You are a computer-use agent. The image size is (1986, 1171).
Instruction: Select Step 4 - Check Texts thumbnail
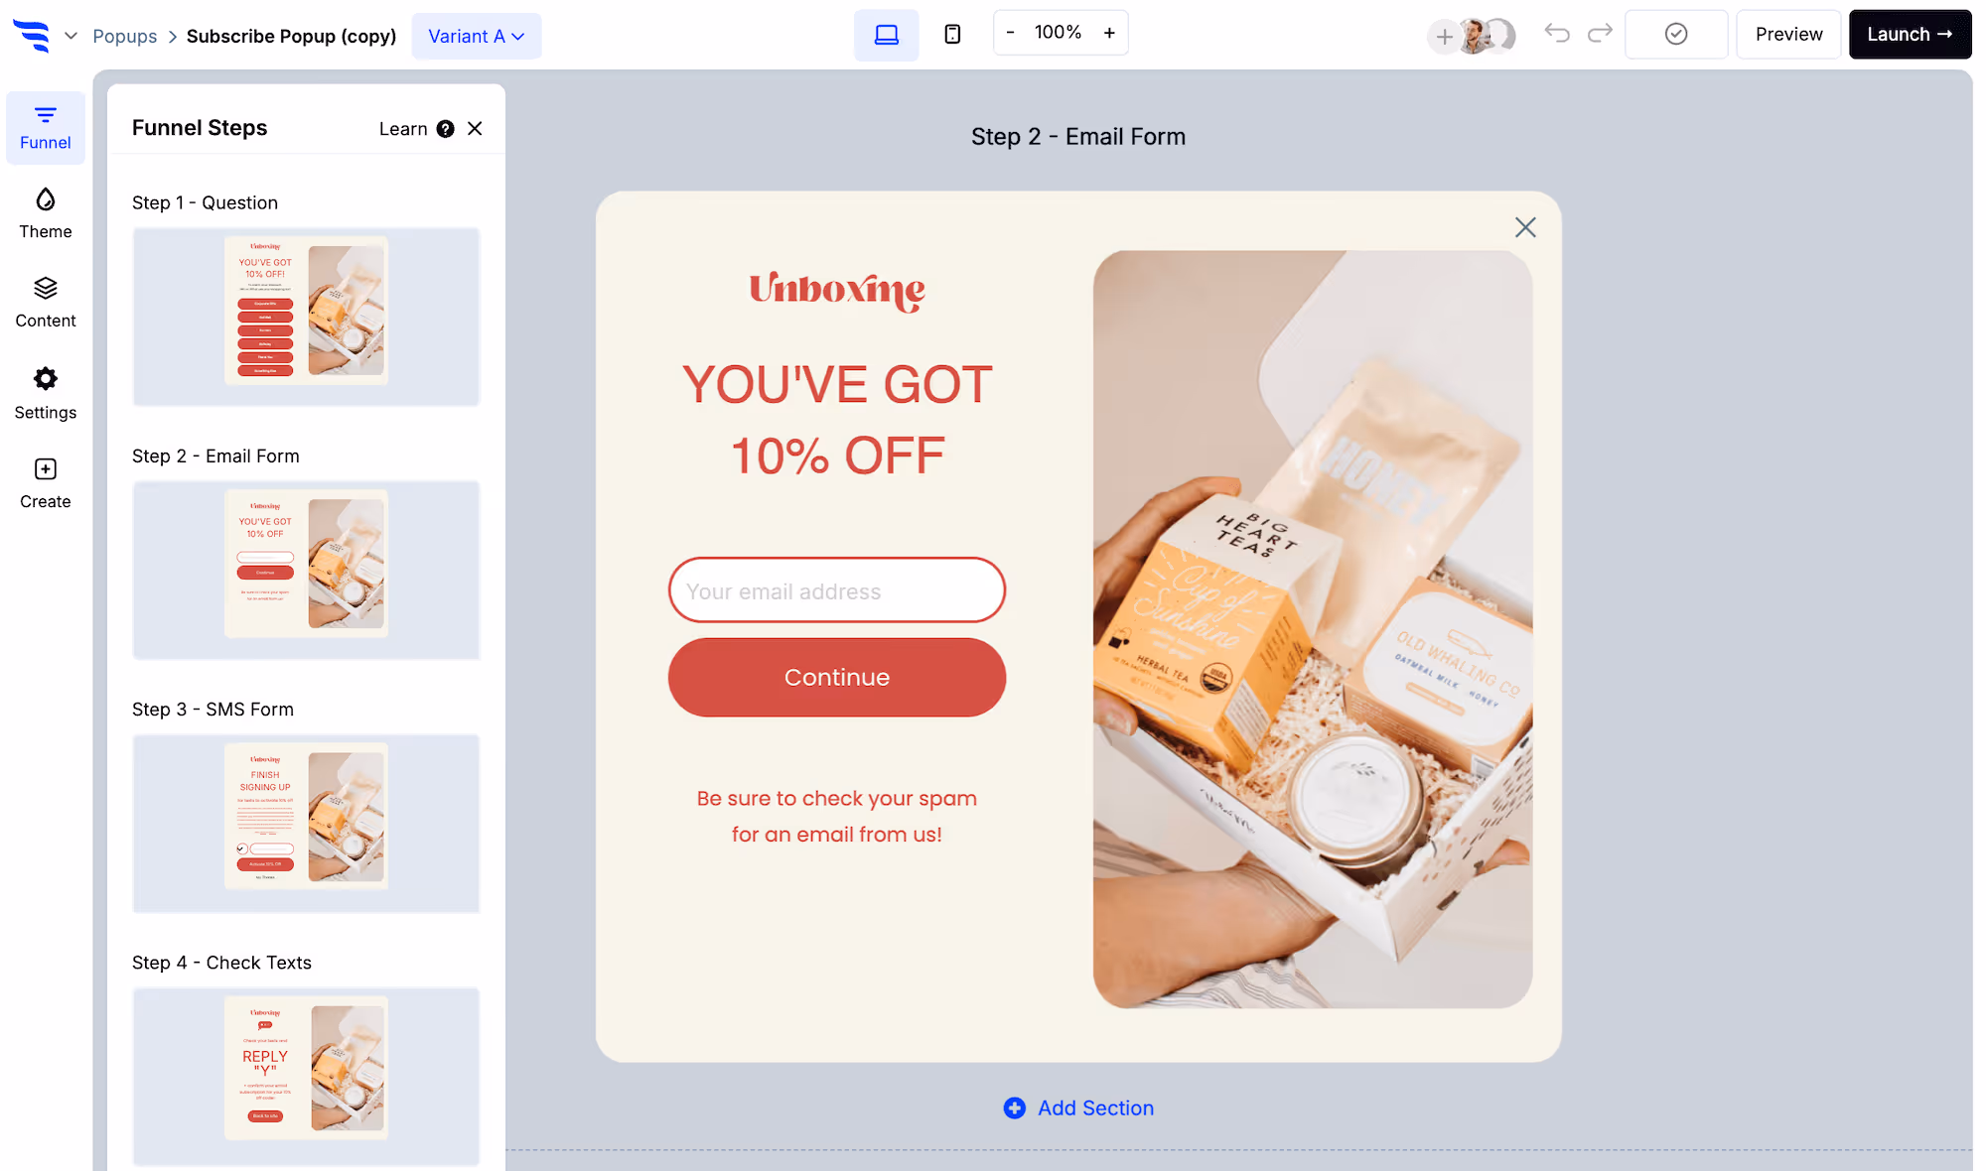306,1076
